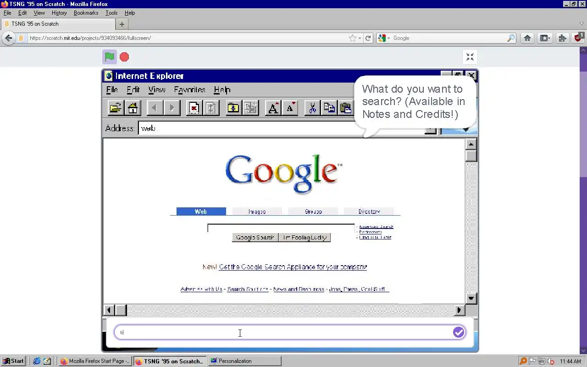Click the Google search text box
The width and height of the screenshot is (587, 367).
(281, 228)
